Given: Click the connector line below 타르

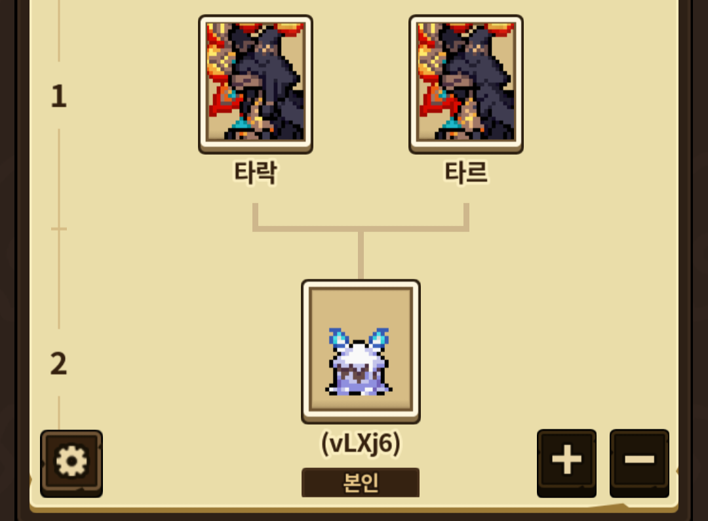Looking at the screenshot, I should tap(466, 215).
